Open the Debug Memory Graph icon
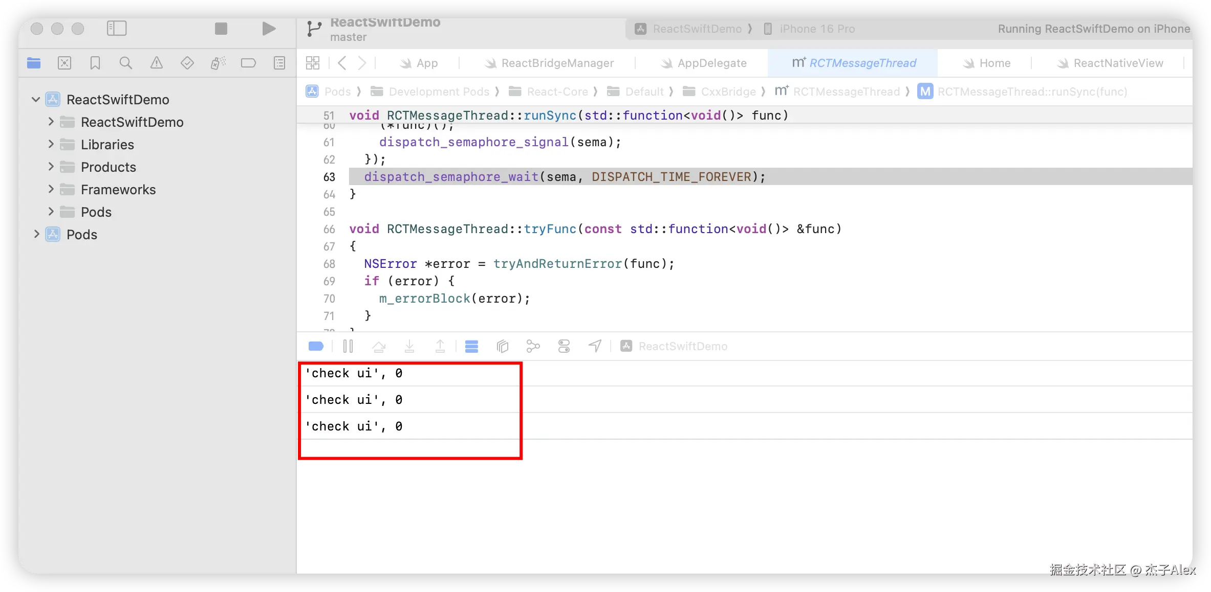1211x592 pixels. click(533, 346)
